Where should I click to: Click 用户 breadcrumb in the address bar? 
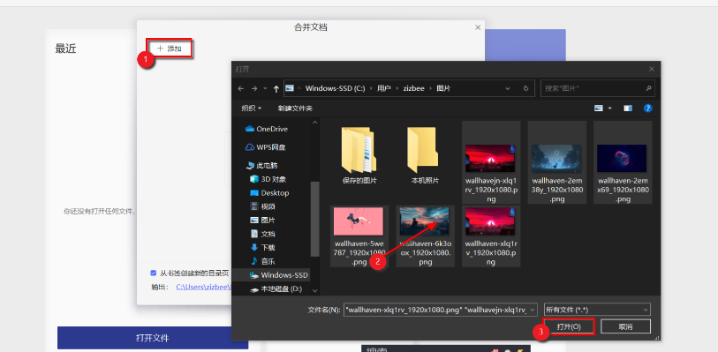click(383, 89)
